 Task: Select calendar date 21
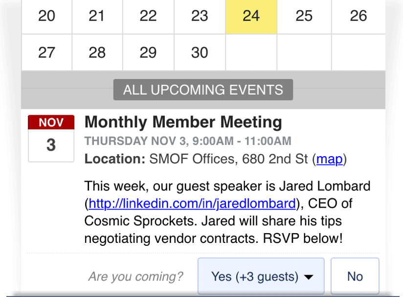click(97, 16)
